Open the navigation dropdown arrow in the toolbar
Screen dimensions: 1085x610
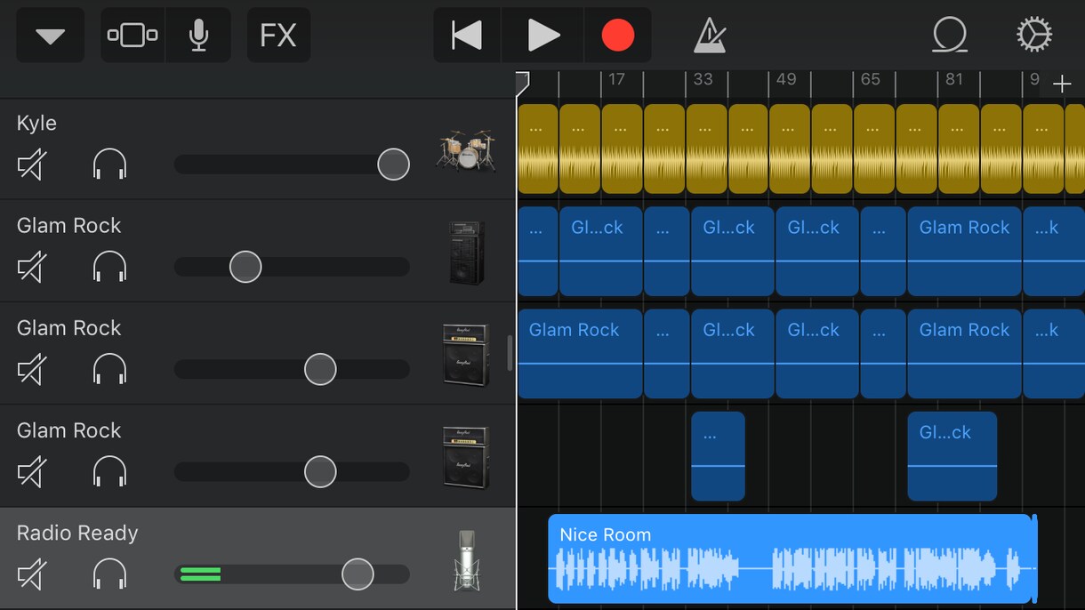tap(50, 36)
